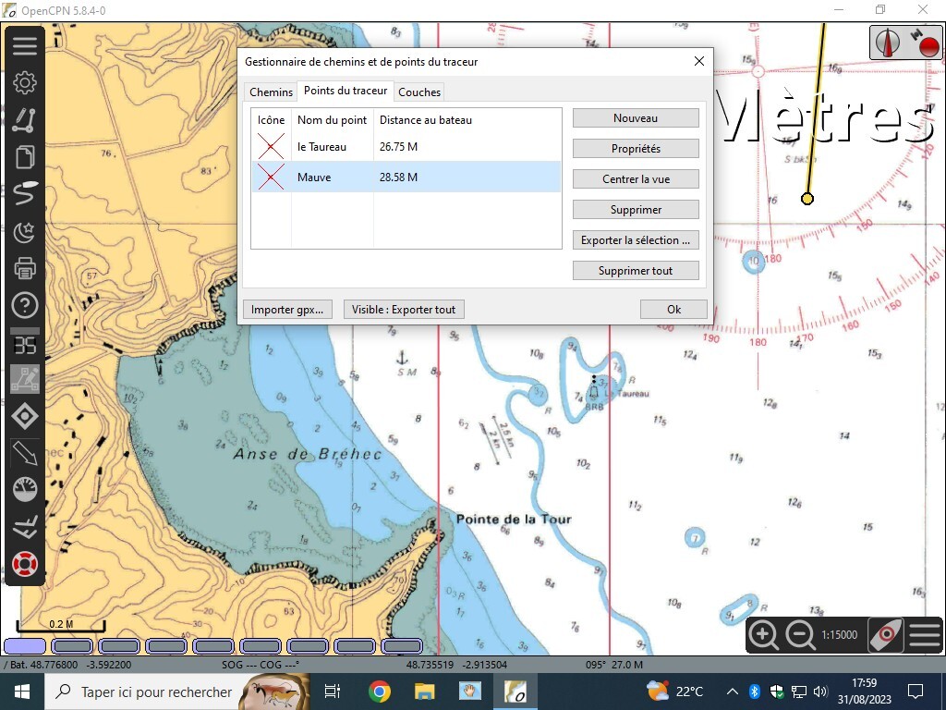The height and width of the screenshot is (710, 946).
Task: Open File Explorer from the taskbar
Action: (425, 692)
